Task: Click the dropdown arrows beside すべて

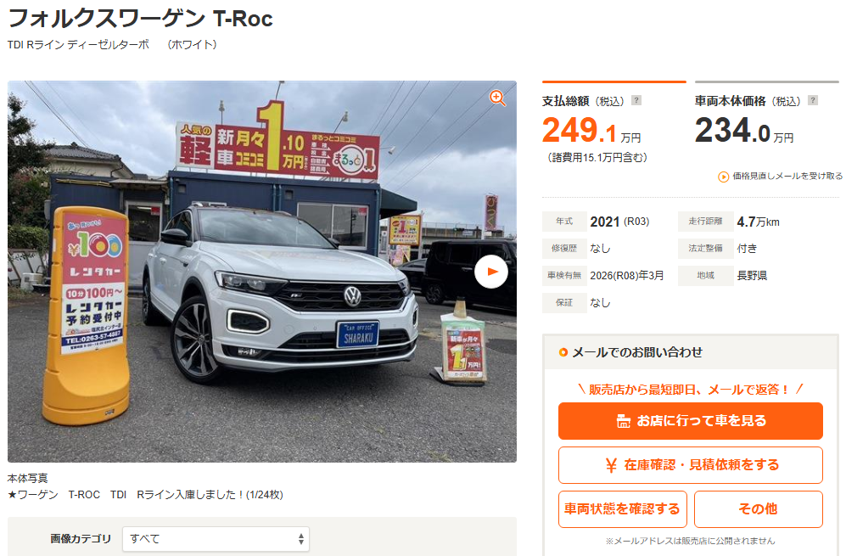Action: (x=301, y=539)
